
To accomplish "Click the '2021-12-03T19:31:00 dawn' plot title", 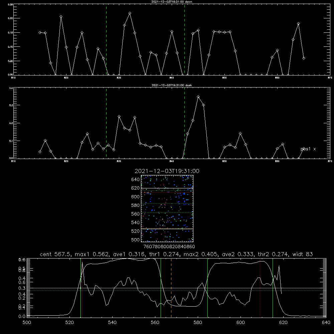I will [x=172, y=2].
